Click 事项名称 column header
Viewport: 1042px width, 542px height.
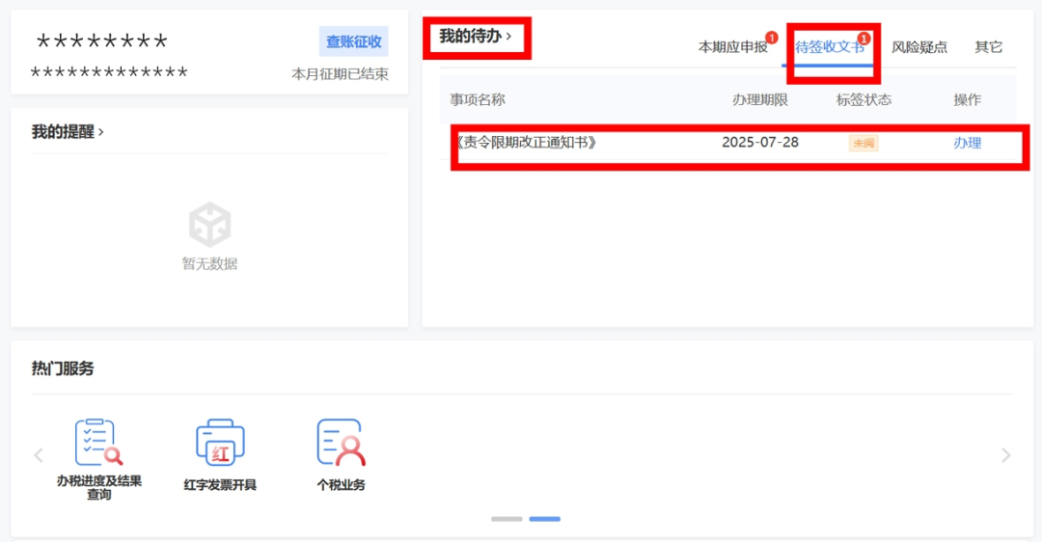[478, 99]
